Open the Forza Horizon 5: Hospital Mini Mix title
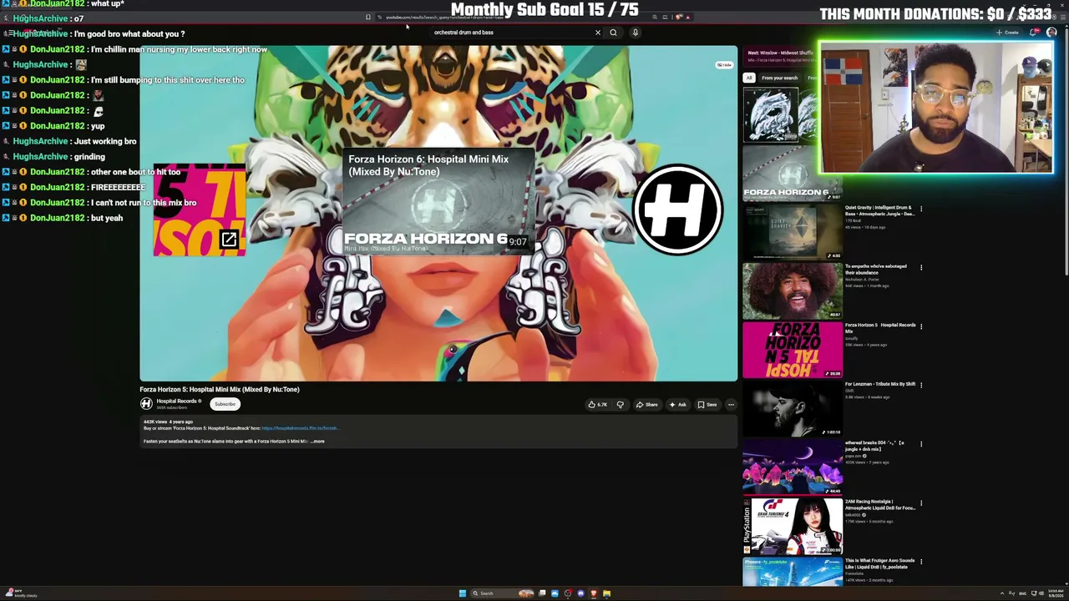Image resolution: width=1069 pixels, height=601 pixels. pyautogui.click(x=220, y=389)
